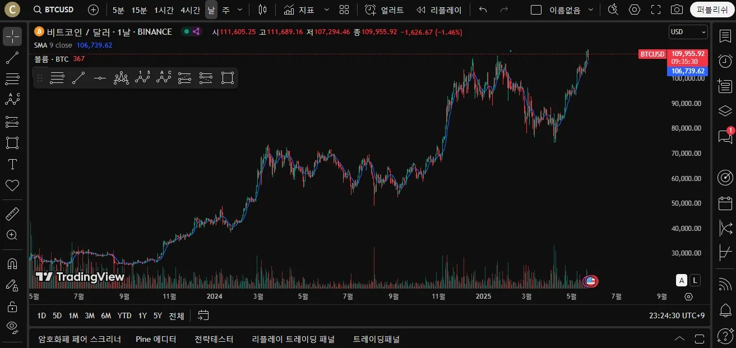Select the rectangle pattern in floating toolbar

click(x=227, y=78)
